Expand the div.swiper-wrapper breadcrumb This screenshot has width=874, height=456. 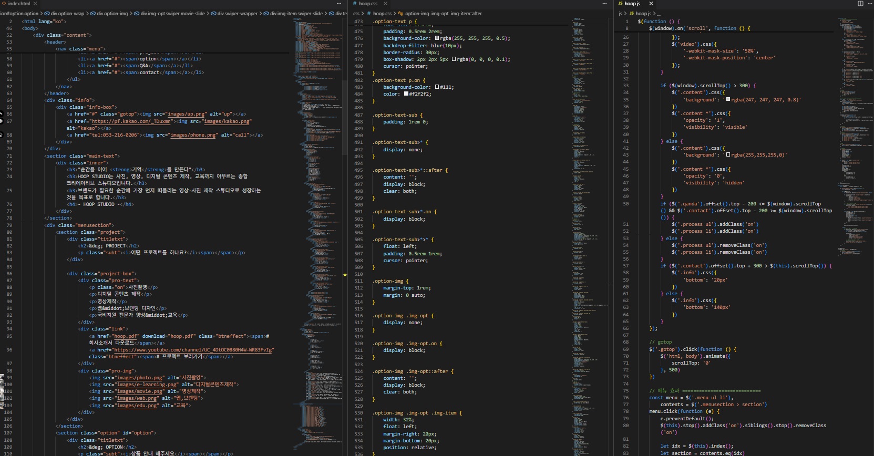(x=237, y=14)
